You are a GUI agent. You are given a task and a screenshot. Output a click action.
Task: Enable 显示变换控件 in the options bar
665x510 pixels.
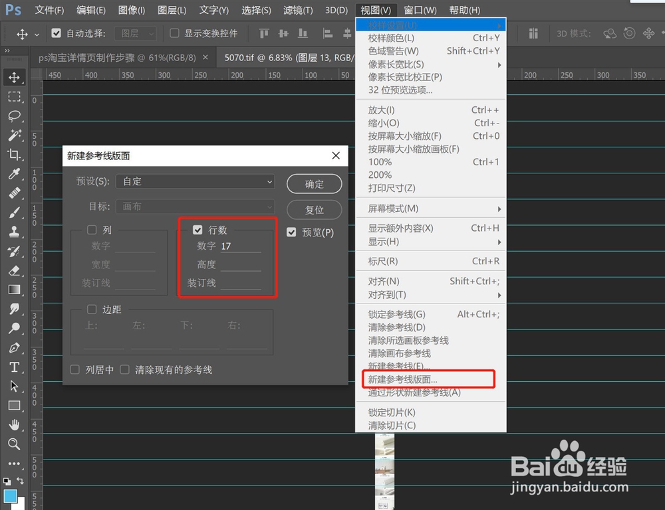pos(174,33)
